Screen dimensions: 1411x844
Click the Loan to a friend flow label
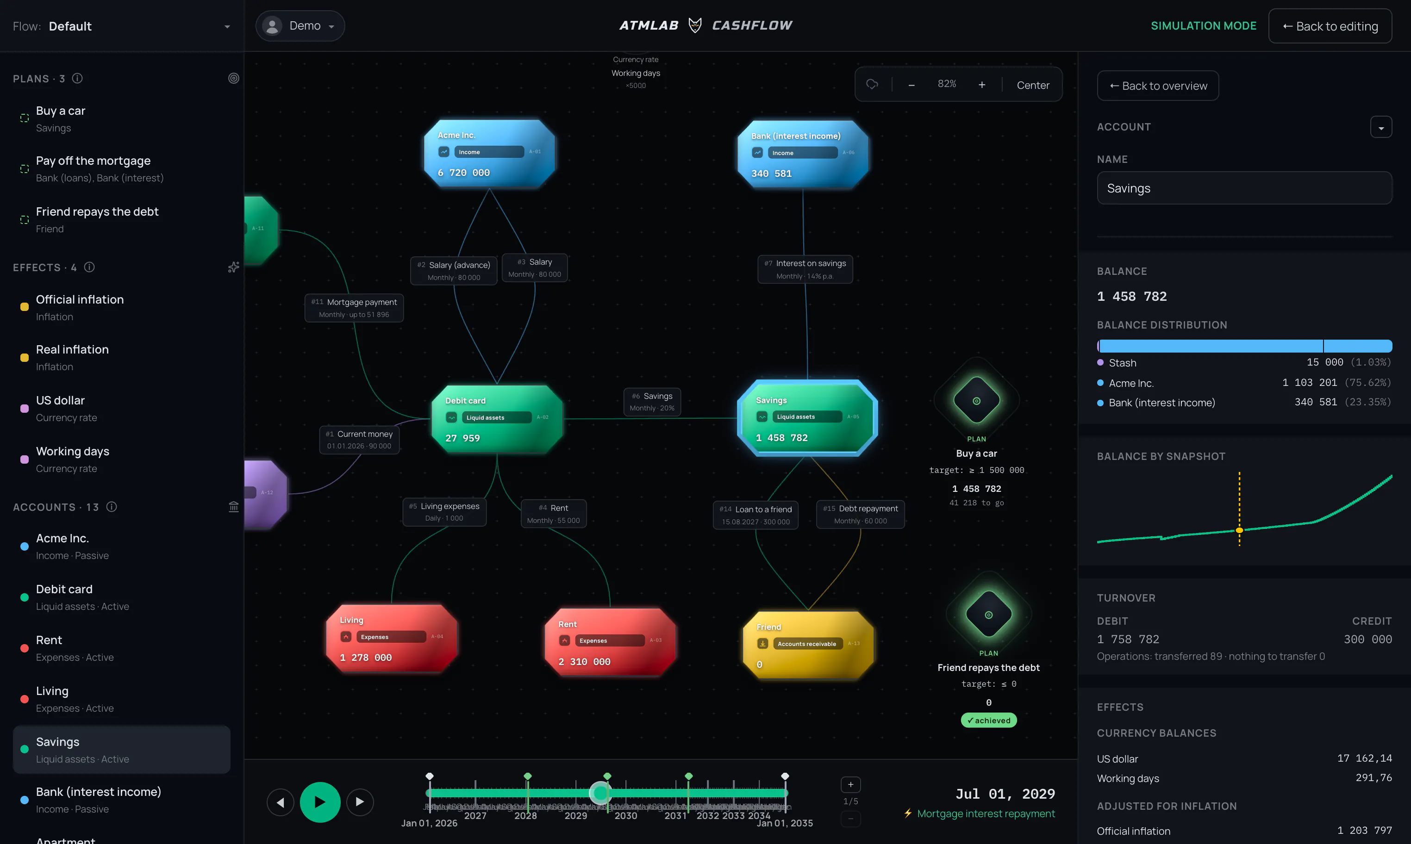pyautogui.click(x=755, y=515)
